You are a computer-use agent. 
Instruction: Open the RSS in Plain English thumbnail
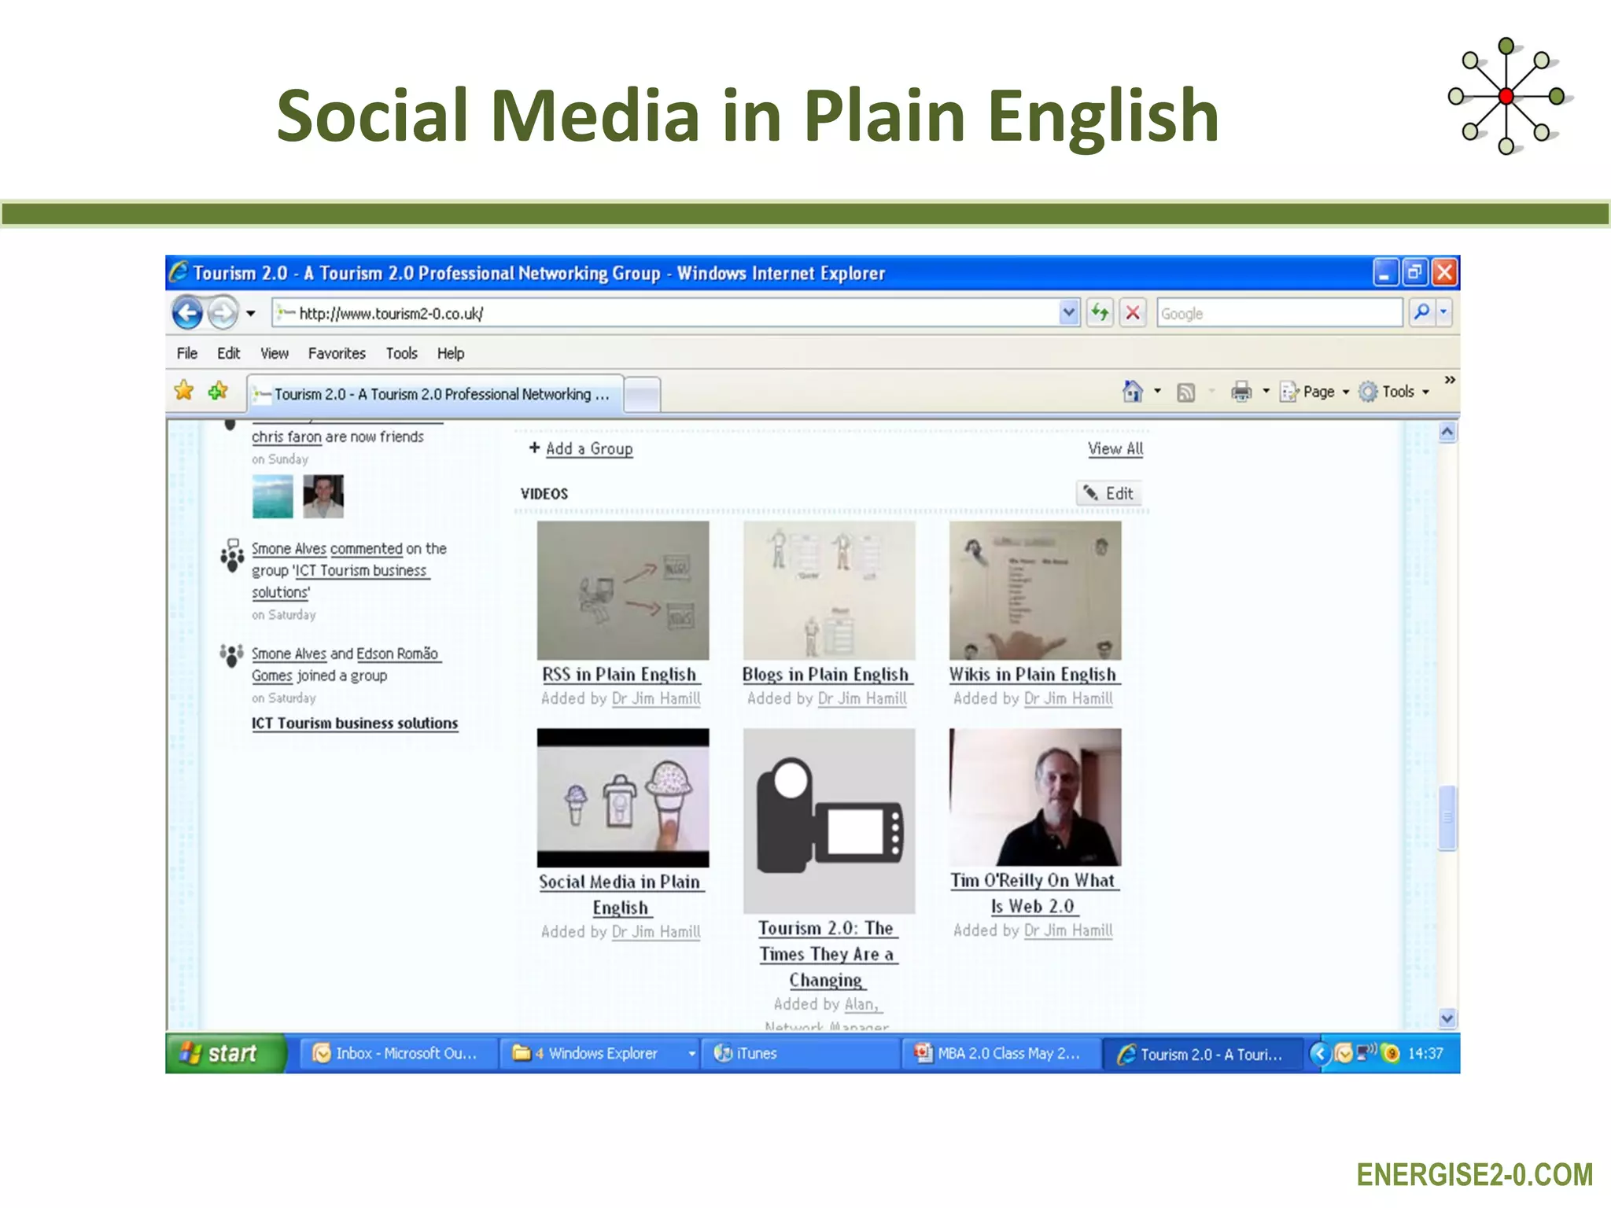(623, 590)
